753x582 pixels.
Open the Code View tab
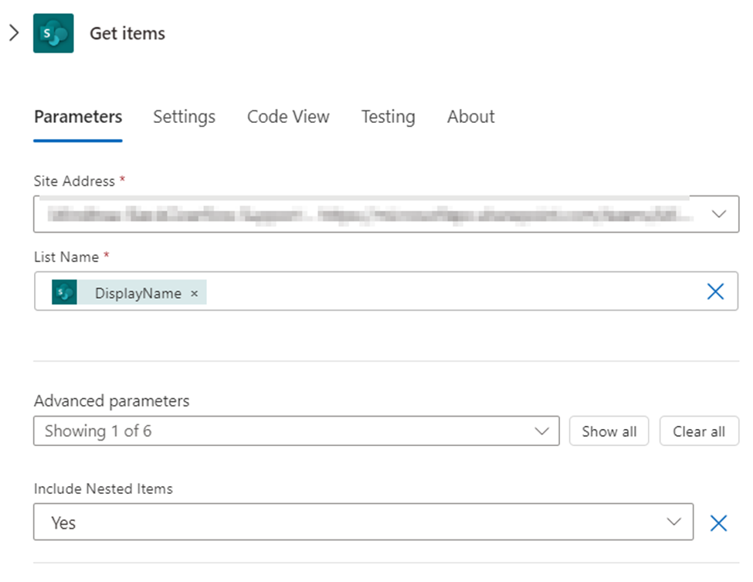click(x=287, y=117)
